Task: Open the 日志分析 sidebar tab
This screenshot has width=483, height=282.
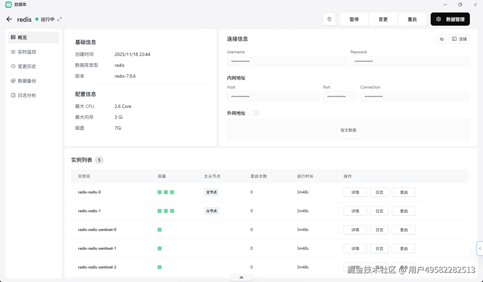Action: pos(34,95)
